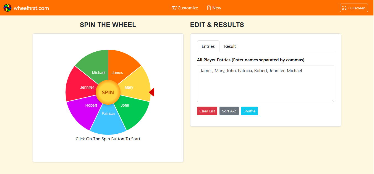This screenshot has width=374, height=174.
Task: Enter Fullscreen mode
Action: coord(354,8)
